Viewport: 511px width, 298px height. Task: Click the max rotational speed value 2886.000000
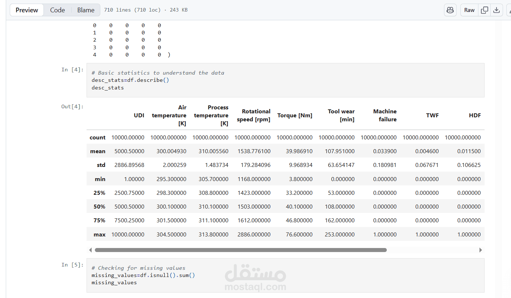pos(254,235)
